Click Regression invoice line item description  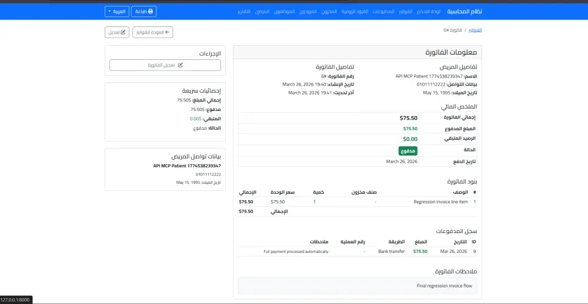(440, 202)
